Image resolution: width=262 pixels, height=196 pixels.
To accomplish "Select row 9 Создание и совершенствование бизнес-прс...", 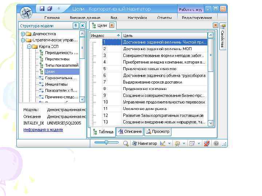I will (155, 95).
